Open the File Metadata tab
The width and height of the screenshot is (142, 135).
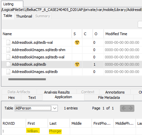click(x=109, y=98)
